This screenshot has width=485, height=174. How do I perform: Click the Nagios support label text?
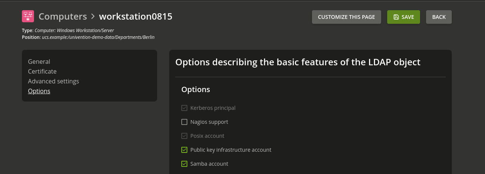209,122
